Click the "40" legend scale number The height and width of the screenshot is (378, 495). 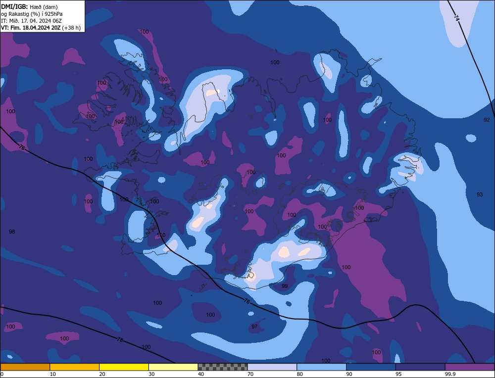(x=201, y=374)
